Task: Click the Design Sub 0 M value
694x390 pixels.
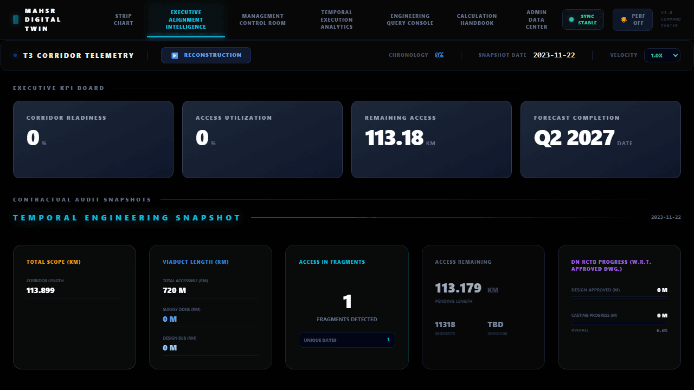Action: click(x=170, y=348)
